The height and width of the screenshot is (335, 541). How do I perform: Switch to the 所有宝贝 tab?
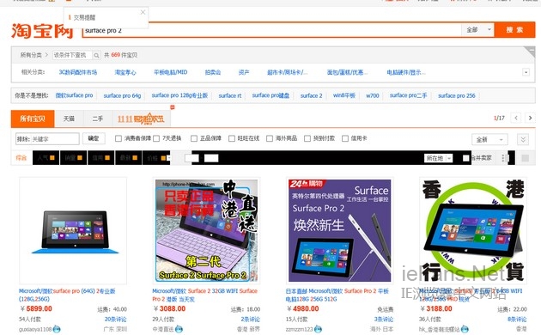33,119
